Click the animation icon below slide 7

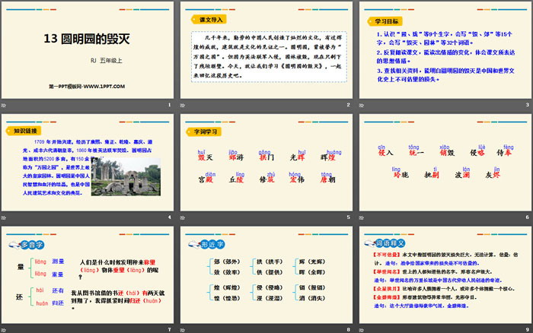pos(5,328)
